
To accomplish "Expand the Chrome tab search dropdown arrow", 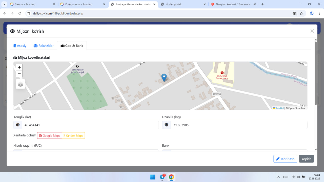I will click(x=5, y=4).
